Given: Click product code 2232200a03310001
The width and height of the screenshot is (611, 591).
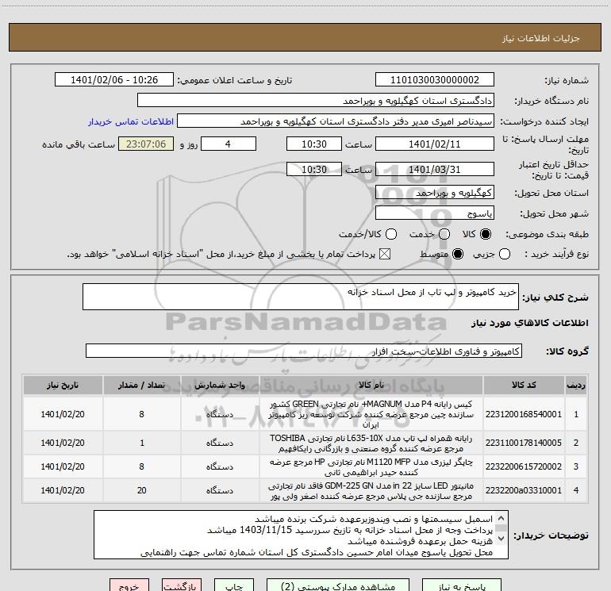Looking at the screenshot, I should point(524,490).
